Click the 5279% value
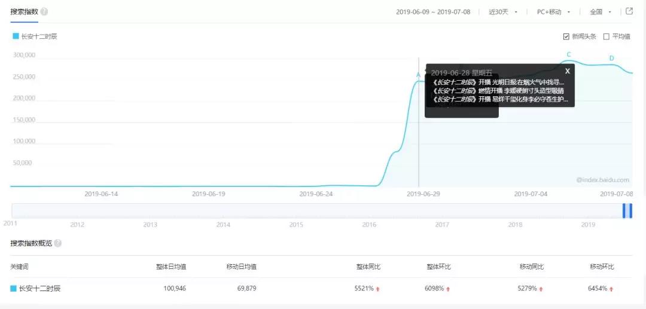The image size is (646, 309). coord(528,289)
